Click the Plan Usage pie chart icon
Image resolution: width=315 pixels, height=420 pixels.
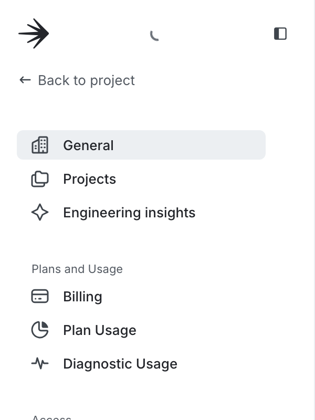(x=40, y=330)
